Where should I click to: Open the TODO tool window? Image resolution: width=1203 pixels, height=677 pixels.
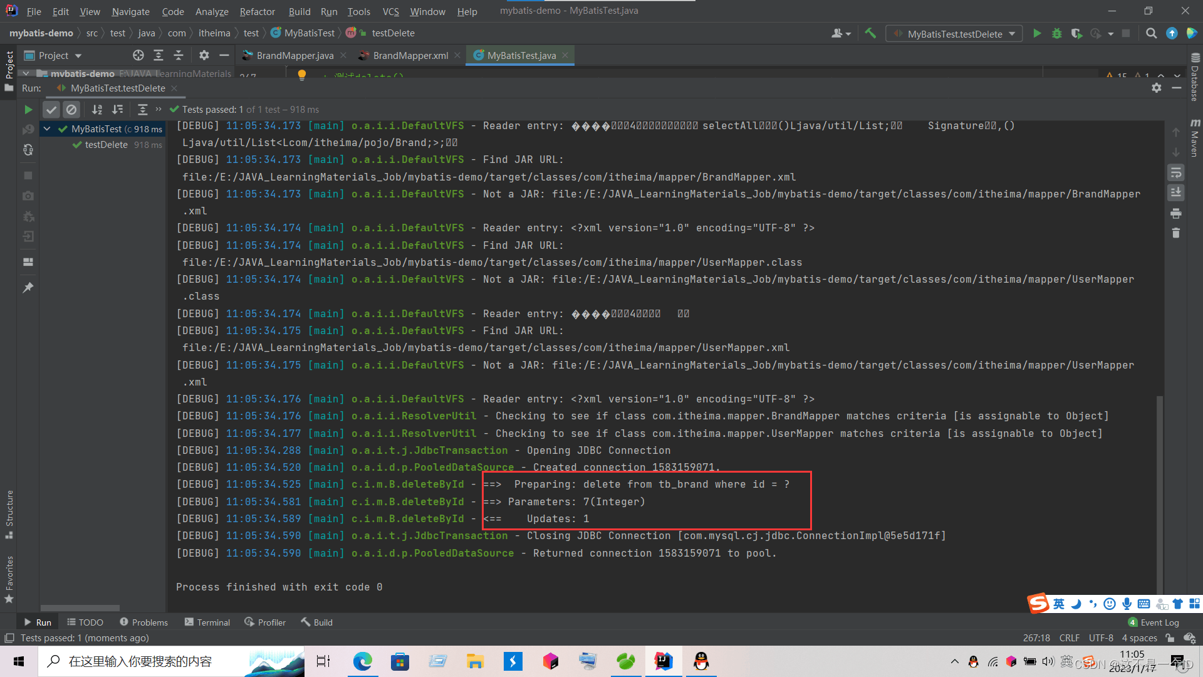[85, 622]
